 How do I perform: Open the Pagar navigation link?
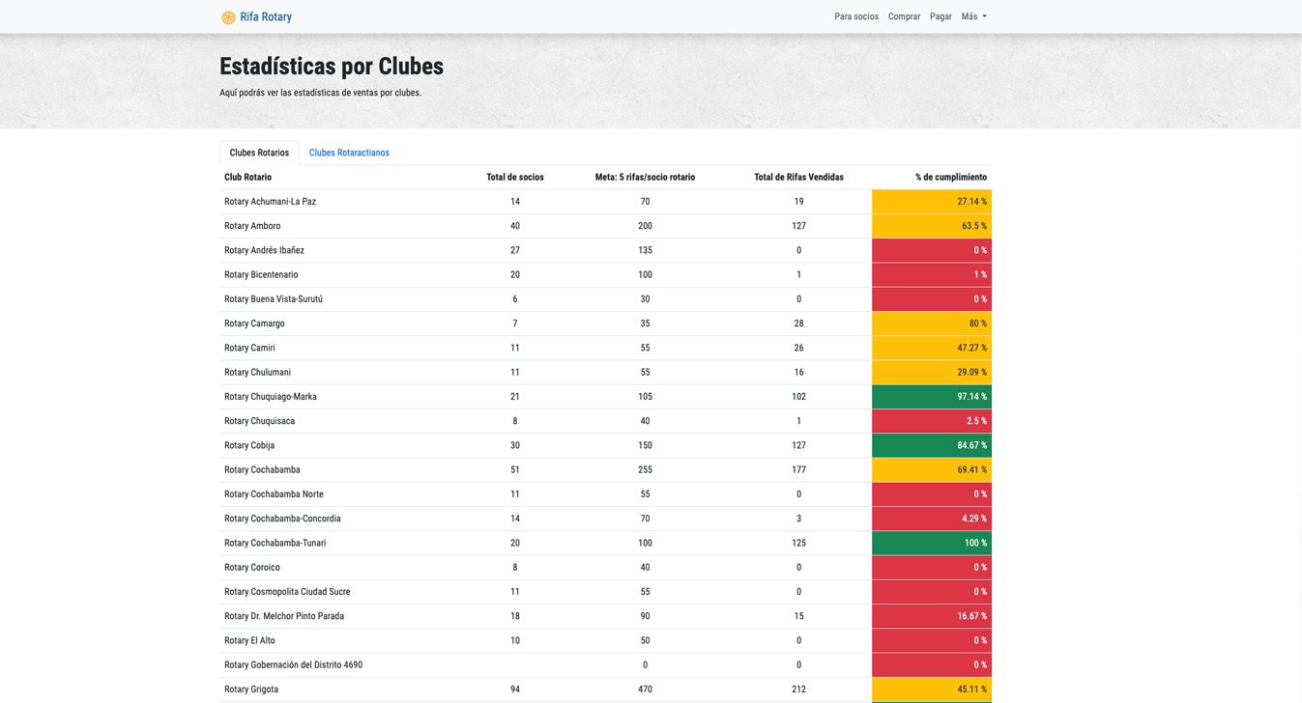940,16
